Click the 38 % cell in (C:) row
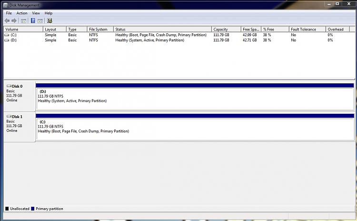Viewport: 357px width, 221px height. point(267,35)
